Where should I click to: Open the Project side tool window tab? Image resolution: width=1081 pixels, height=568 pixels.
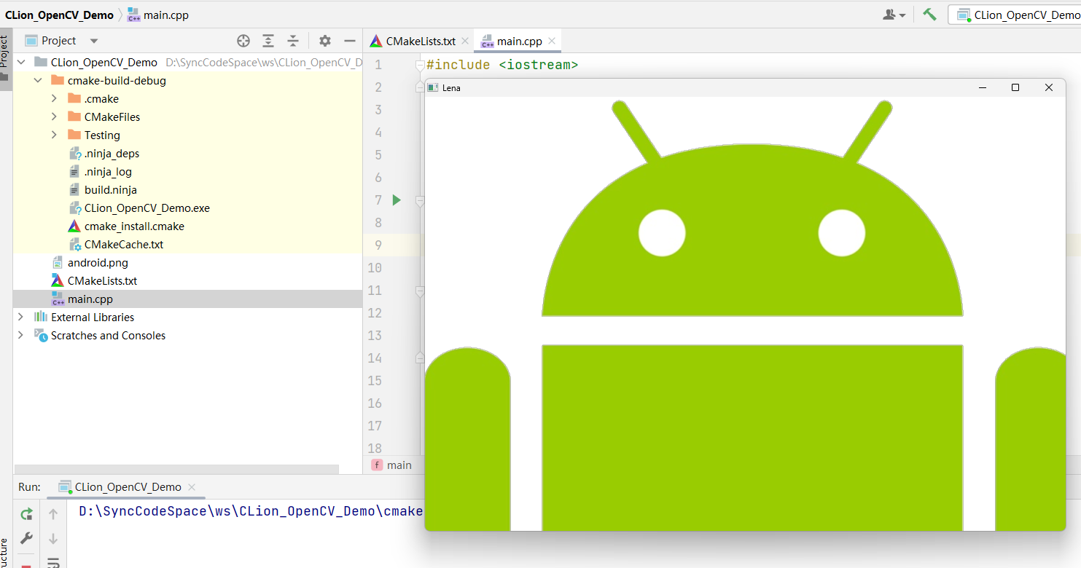[5, 58]
